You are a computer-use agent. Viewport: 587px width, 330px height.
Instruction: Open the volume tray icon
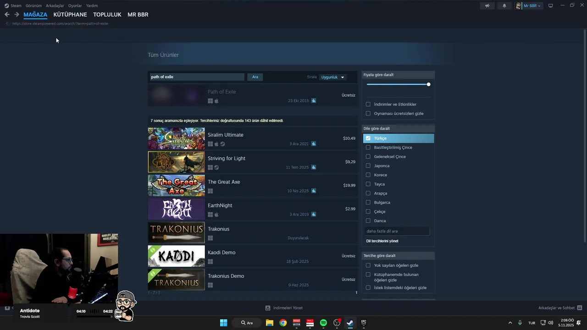pyautogui.click(x=550, y=323)
